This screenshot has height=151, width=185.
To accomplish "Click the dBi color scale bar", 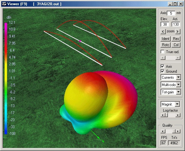I will (x=6, y=78).
